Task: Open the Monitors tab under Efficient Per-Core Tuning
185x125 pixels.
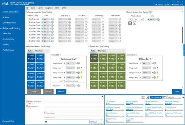Action: pos(102,51)
